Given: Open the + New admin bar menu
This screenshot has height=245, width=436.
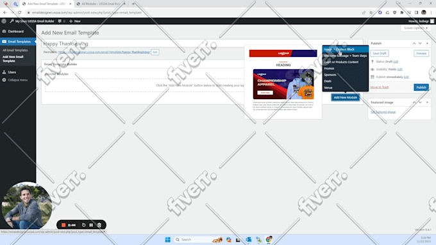Looking at the screenshot, I should pos(75,21).
